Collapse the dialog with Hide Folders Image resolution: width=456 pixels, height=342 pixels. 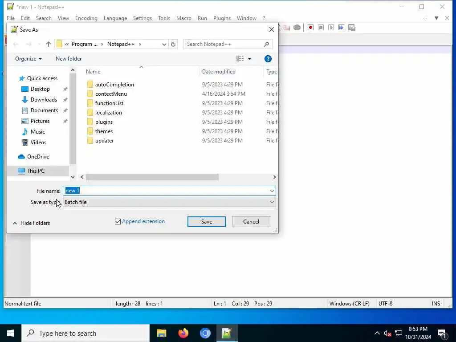(x=32, y=223)
